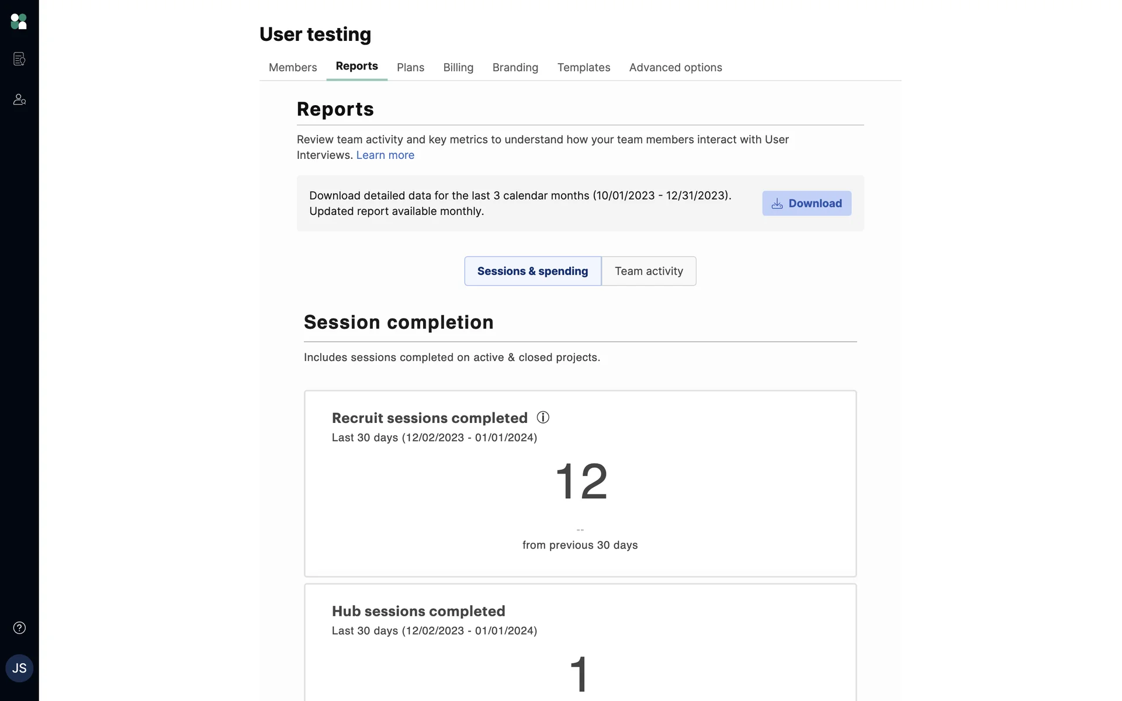Click the Download report button
The image size is (1122, 701).
806,203
